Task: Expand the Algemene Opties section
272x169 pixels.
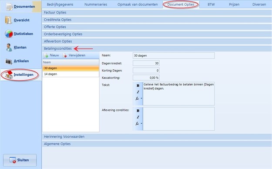Action: coord(157,144)
